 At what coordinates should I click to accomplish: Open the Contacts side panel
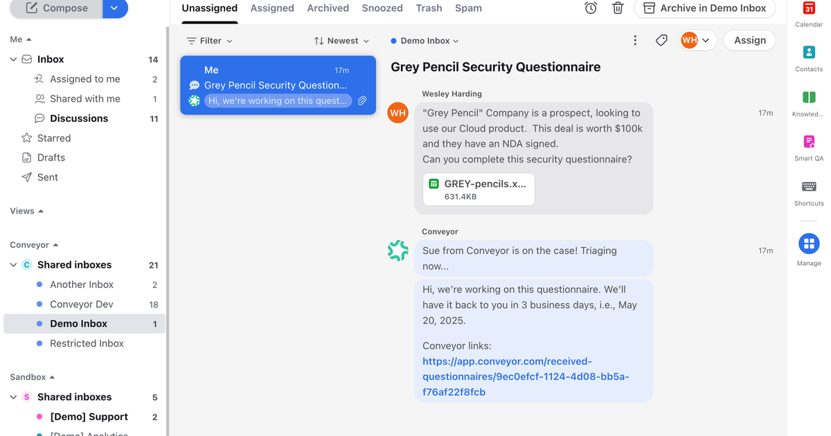[809, 53]
